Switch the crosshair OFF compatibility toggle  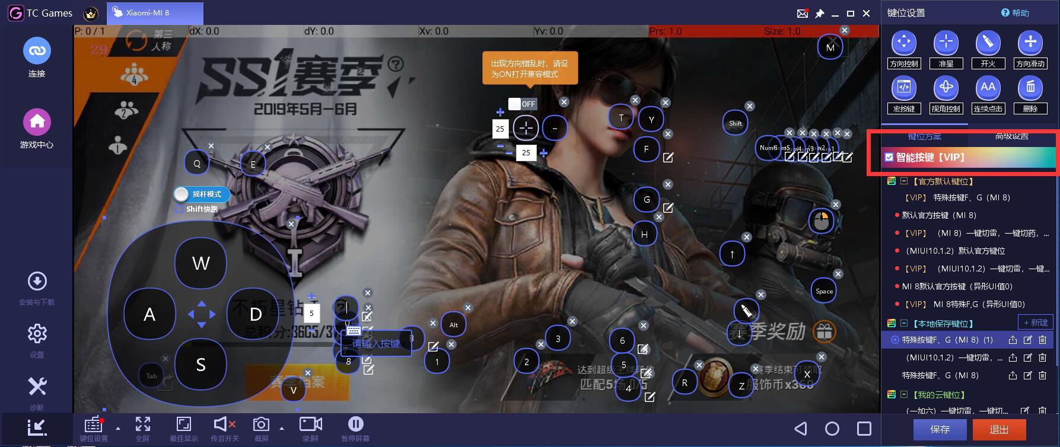[522, 104]
